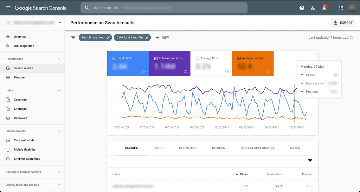Open the property selector dropdown arrow
The height and width of the screenshot is (192, 360).
(60, 23)
